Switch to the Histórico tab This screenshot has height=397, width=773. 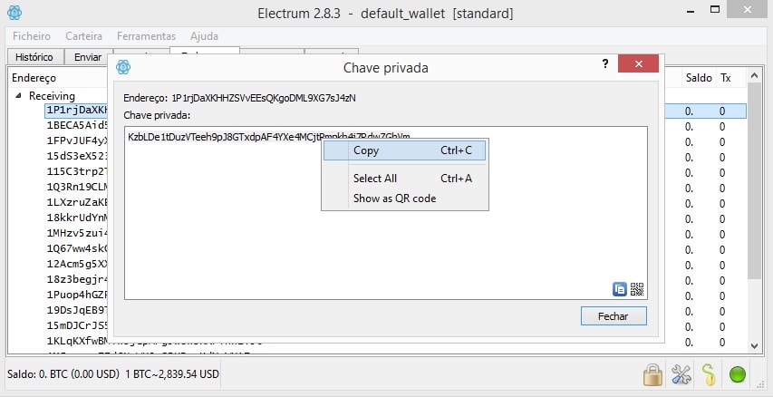(x=34, y=57)
